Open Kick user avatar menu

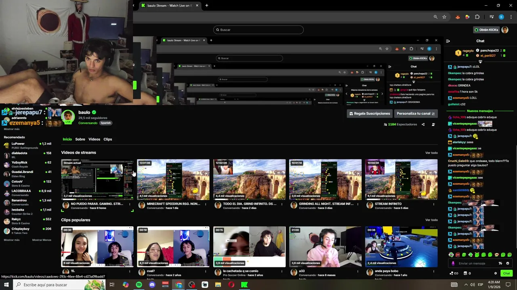(x=505, y=30)
